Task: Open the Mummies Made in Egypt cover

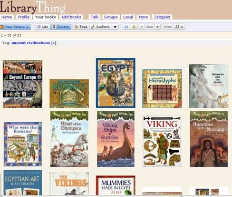Action: 115,185
